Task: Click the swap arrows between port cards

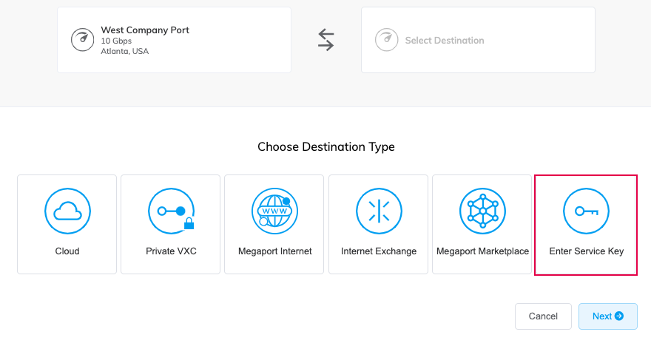Action: click(x=326, y=40)
